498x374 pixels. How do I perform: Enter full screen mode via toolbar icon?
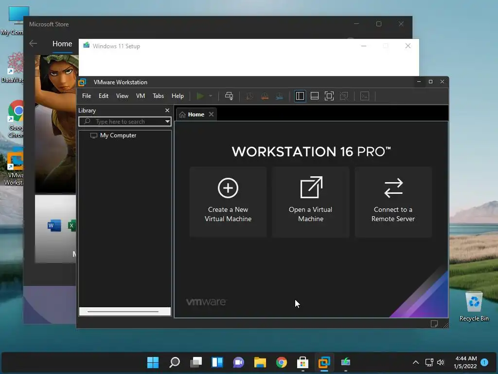tap(329, 96)
